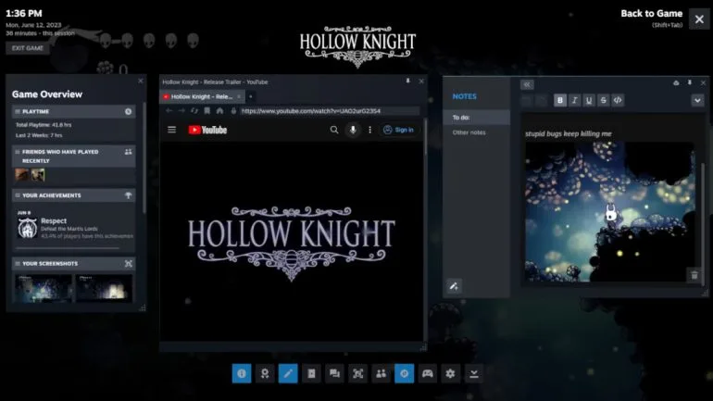
Task: Go to browser home page
Action: pos(219,110)
